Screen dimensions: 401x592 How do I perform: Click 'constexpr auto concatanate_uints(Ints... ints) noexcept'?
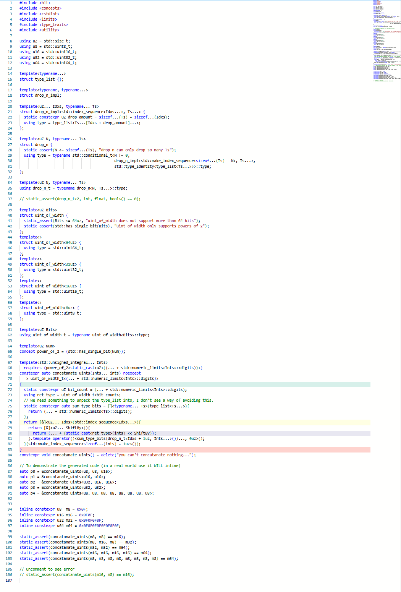pyautogui.click(x=80, y=373)
